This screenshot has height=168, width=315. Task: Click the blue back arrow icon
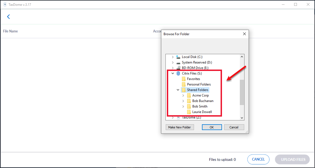click(8, 17)
